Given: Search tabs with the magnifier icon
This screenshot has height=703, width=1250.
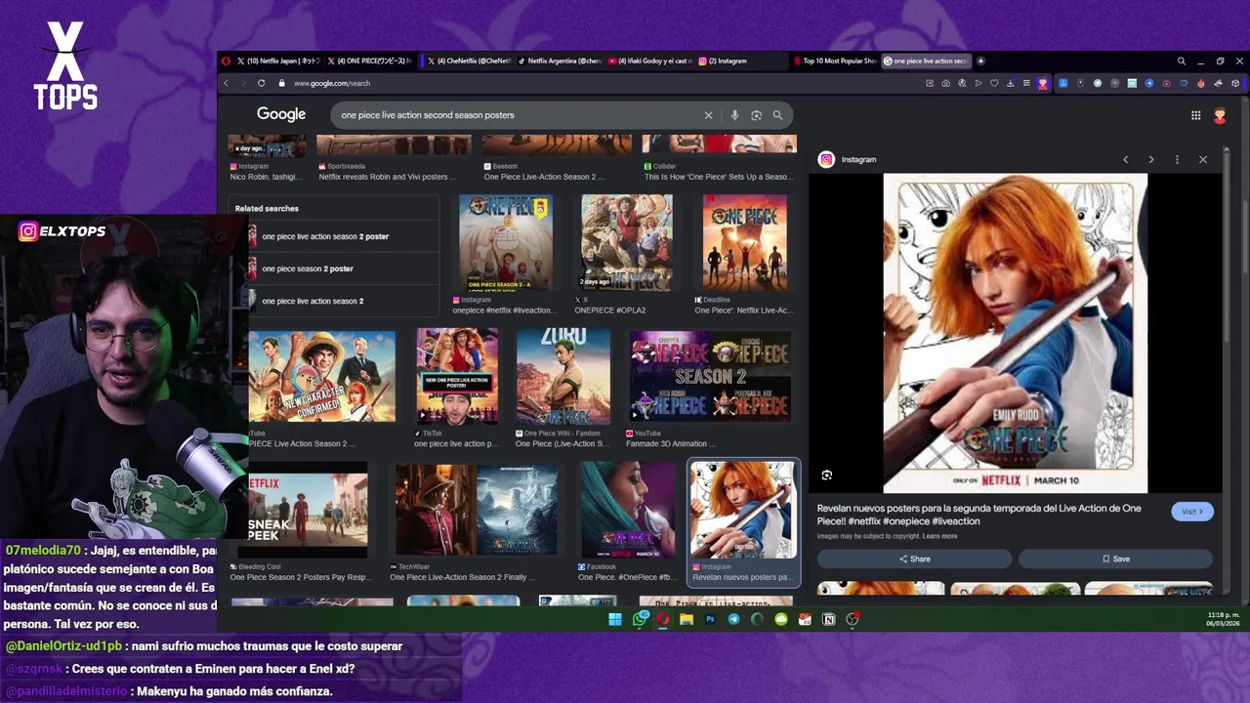Looking at the screenshot, I should 1181,61.
